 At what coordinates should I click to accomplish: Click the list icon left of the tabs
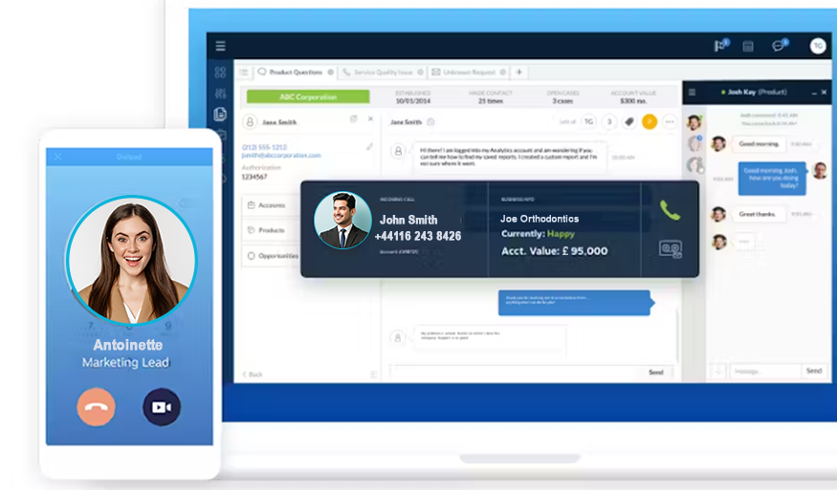click(x=244, y=72)
